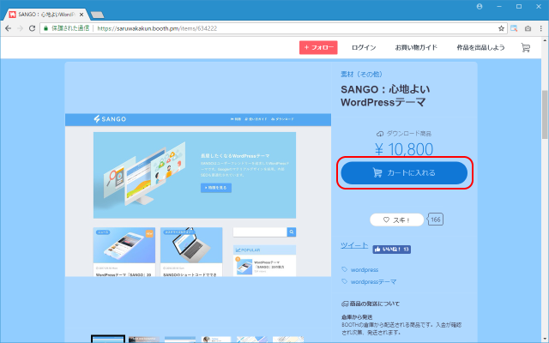Select the second thumbnail below the product image

tap(144, 340)
